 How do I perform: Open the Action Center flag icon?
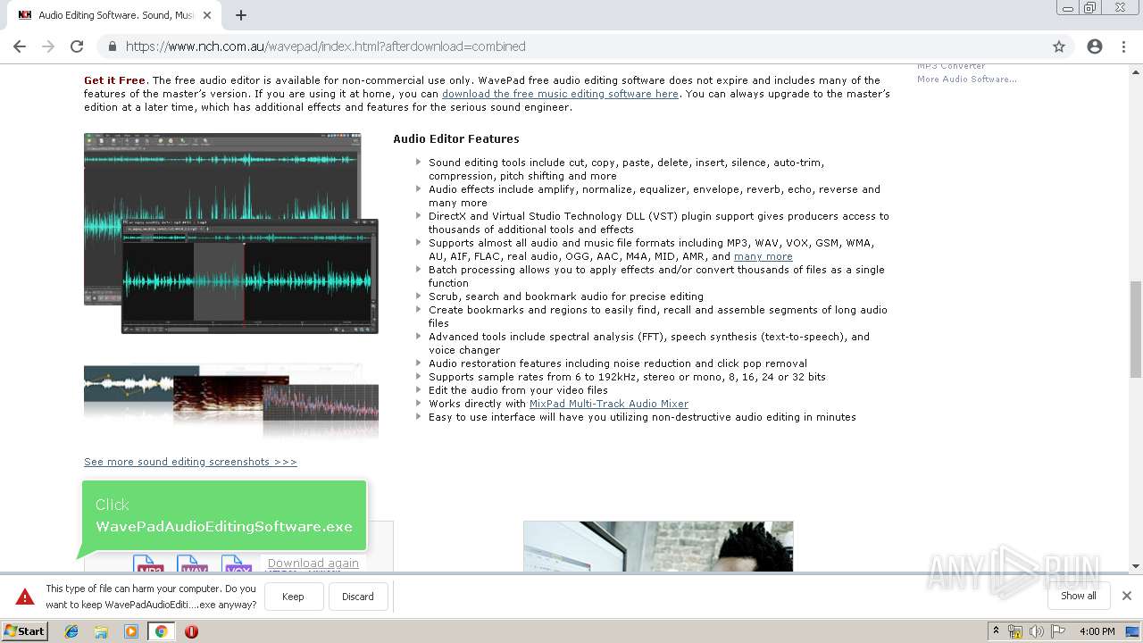[x=1058, y=631]
